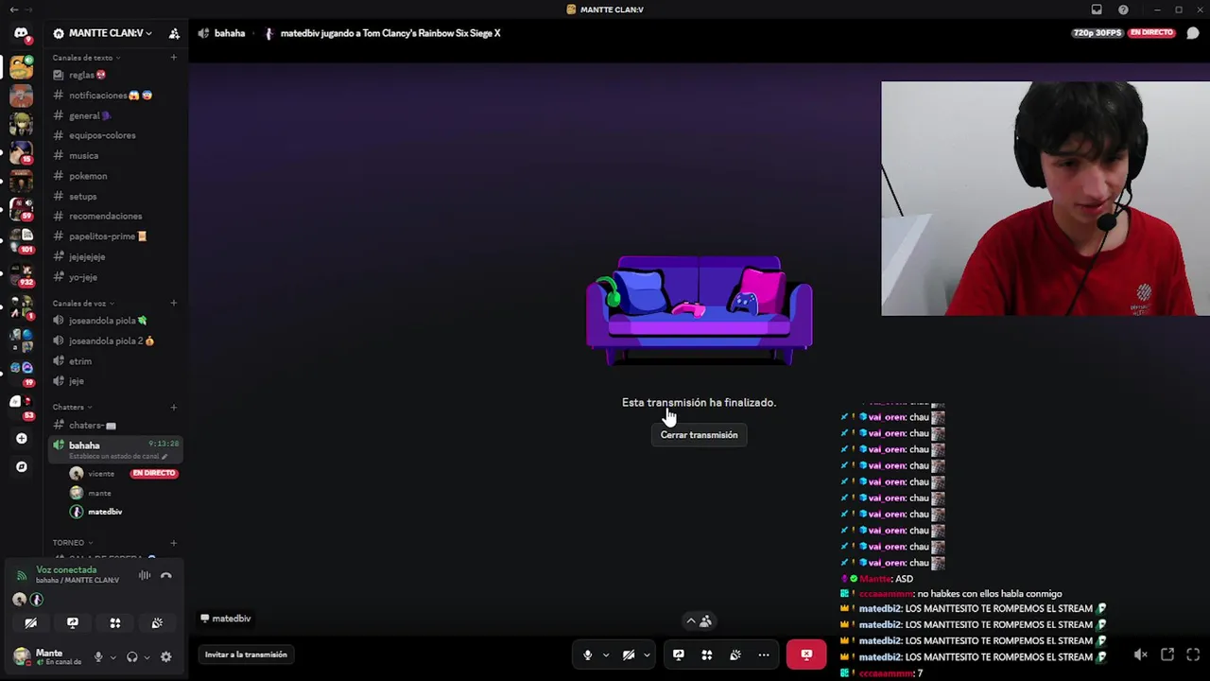Toggle camera in voice panel
The width and height of the screenshot is (1210, 681).
[x=30, y=623]
